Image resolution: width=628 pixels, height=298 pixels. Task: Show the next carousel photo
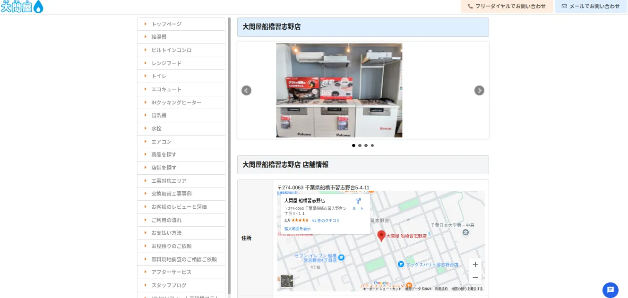tap(479, 90)
